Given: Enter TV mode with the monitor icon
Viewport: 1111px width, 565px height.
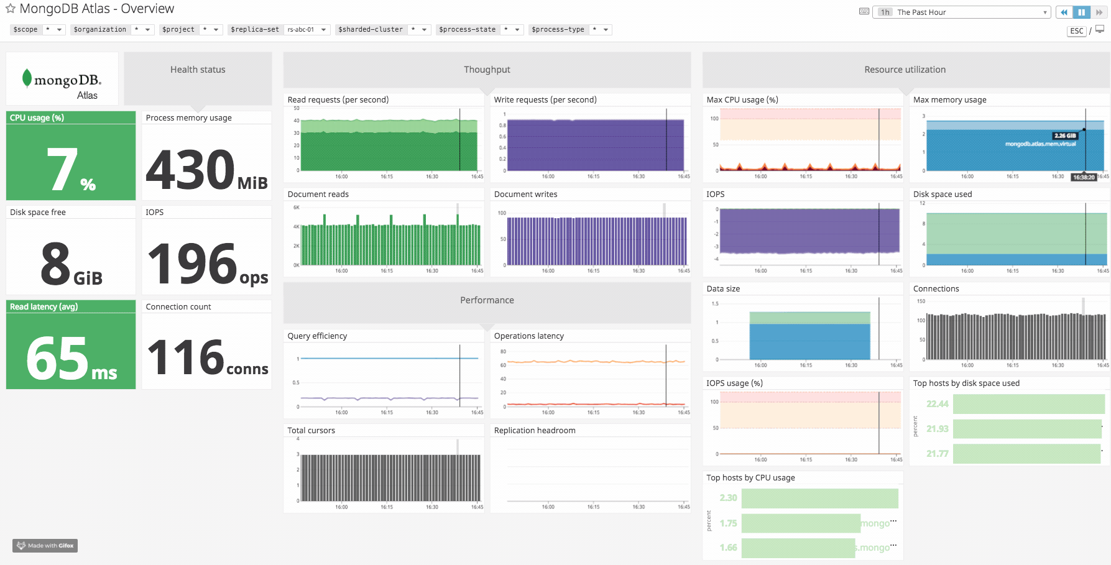Looking at the screenshot, I should [x=1097, y=30].
